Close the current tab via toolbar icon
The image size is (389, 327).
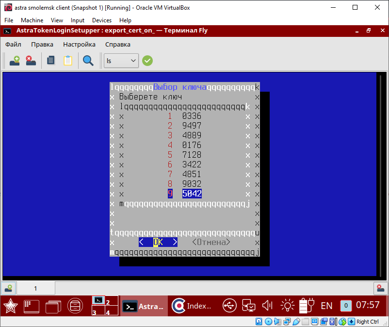tap(31, 61)
